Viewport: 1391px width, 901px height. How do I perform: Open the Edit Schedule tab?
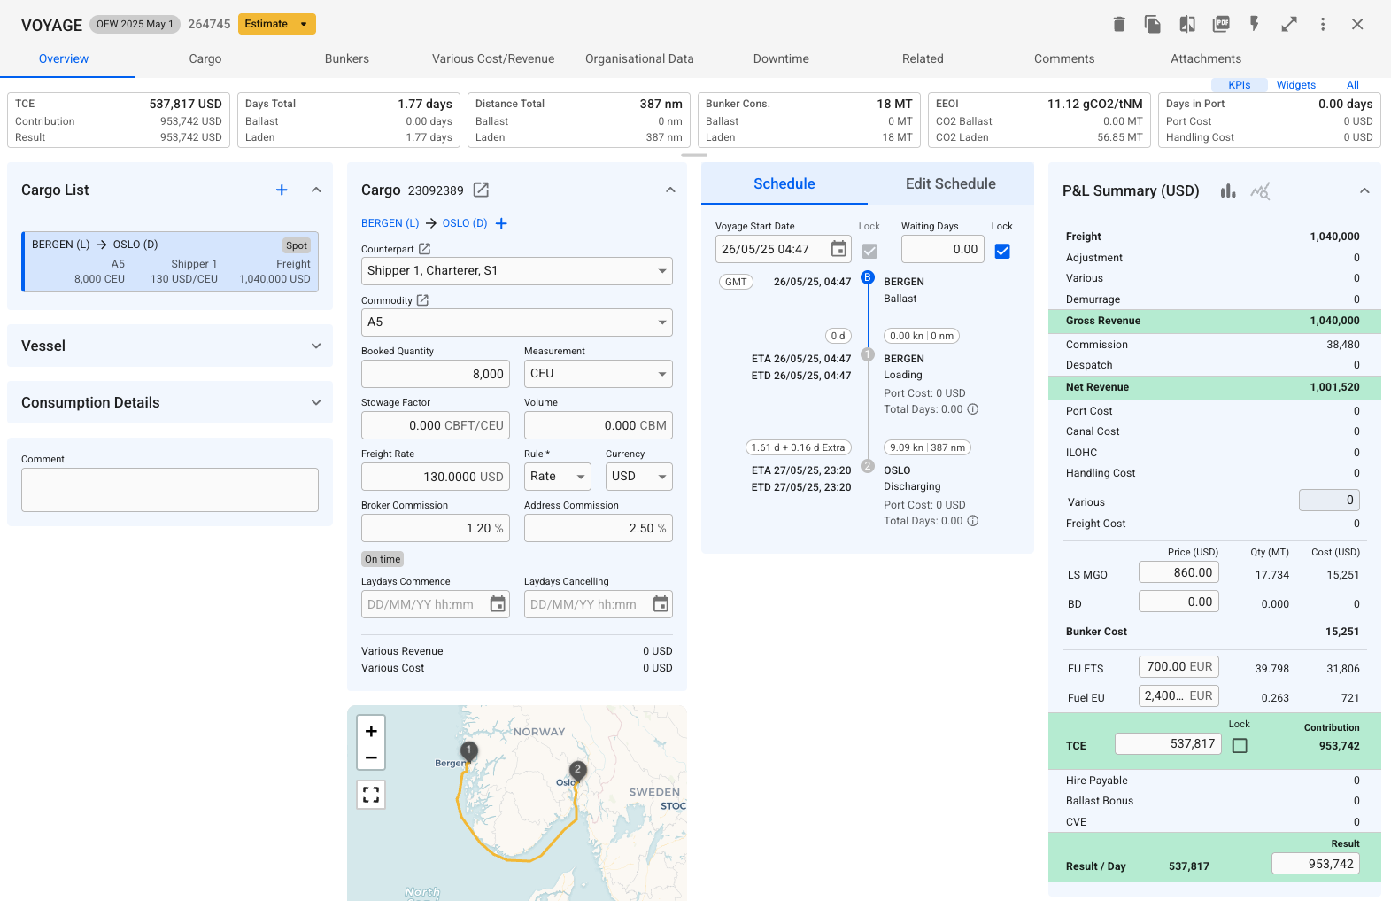pos(950,183)
